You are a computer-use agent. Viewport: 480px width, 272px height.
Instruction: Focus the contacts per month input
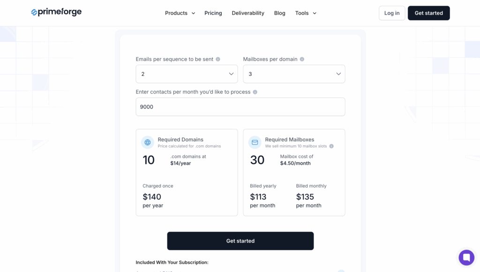tap(240, 107)
